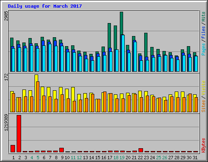Click day label 24 on the x-axis
The image size is (208, 162).
click(x=152, y=158)
